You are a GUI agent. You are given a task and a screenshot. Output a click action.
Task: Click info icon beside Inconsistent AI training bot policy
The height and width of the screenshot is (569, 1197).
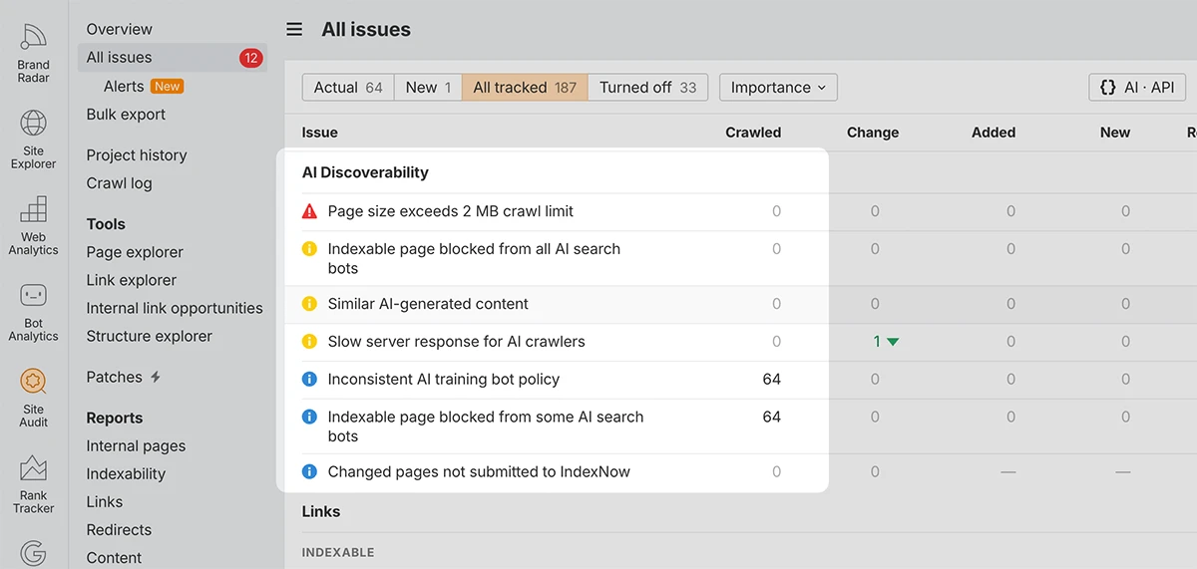coord(309,380)
